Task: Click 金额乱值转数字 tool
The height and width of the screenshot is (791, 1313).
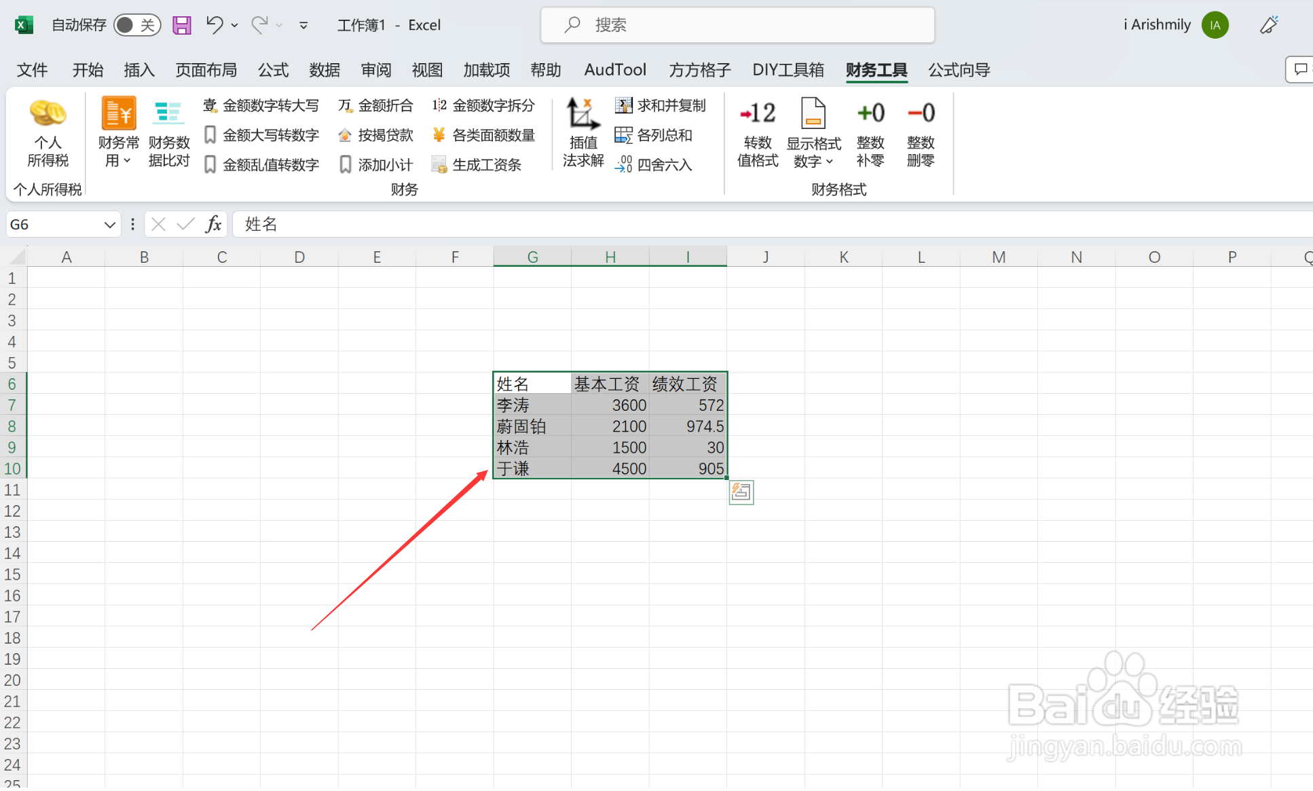Action: [261, 165]
